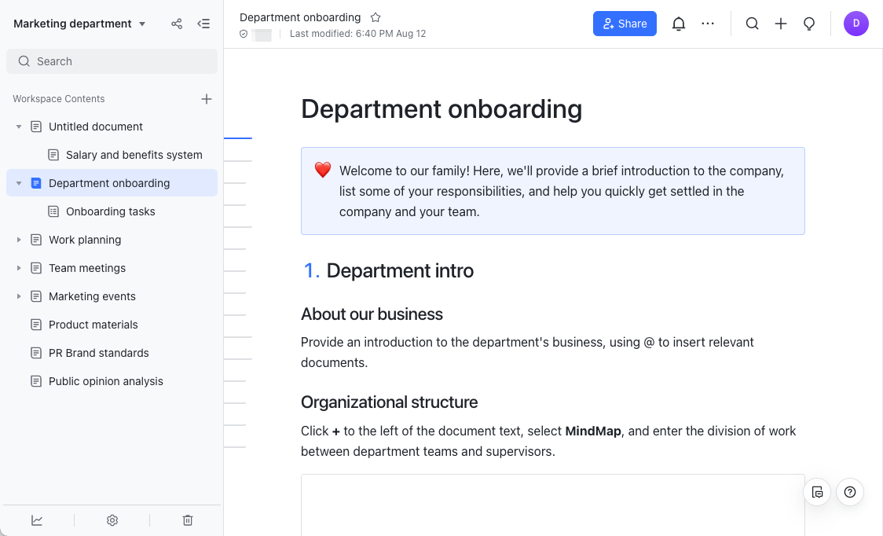This screenshot has height=536, width=883.
Task: Open the trash bin icon
Action: click(187, 520)
